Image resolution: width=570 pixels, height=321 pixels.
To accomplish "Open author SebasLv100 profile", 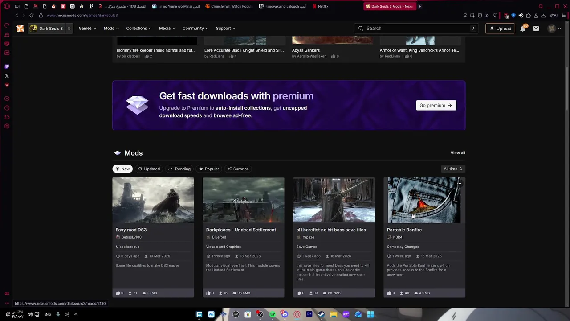I will click(131, 237).
